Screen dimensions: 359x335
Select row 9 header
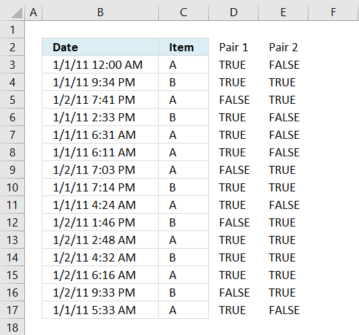click(x=12, y=170)
